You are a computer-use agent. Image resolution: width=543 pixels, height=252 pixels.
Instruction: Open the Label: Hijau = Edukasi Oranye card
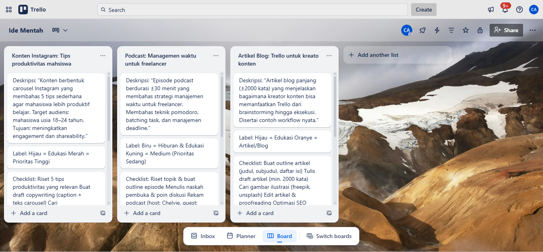[x=282, y=142]
